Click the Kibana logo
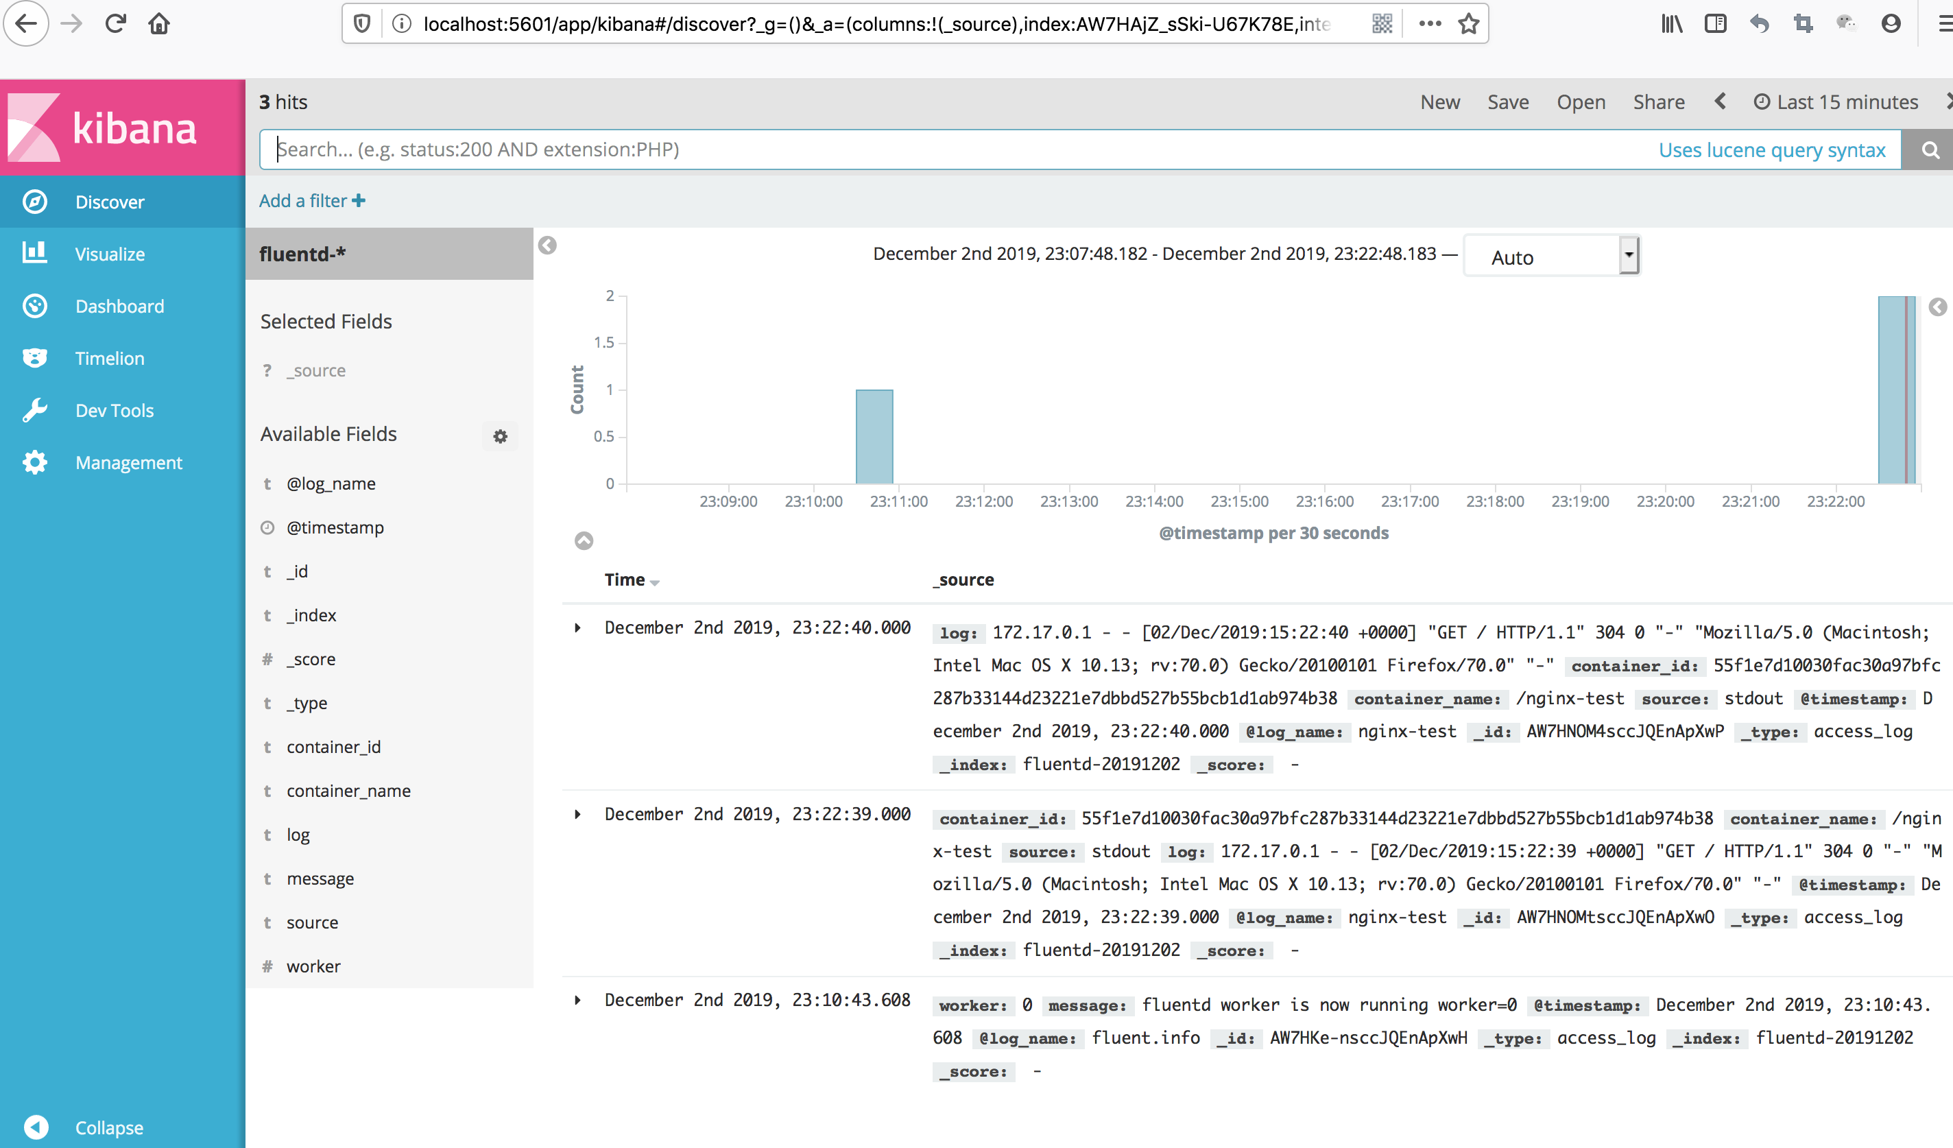The image size is (1953, 1148). click(x=123, y=127)
